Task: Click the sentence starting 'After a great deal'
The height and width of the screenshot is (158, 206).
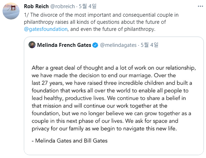Action: (x=114, y=72)
